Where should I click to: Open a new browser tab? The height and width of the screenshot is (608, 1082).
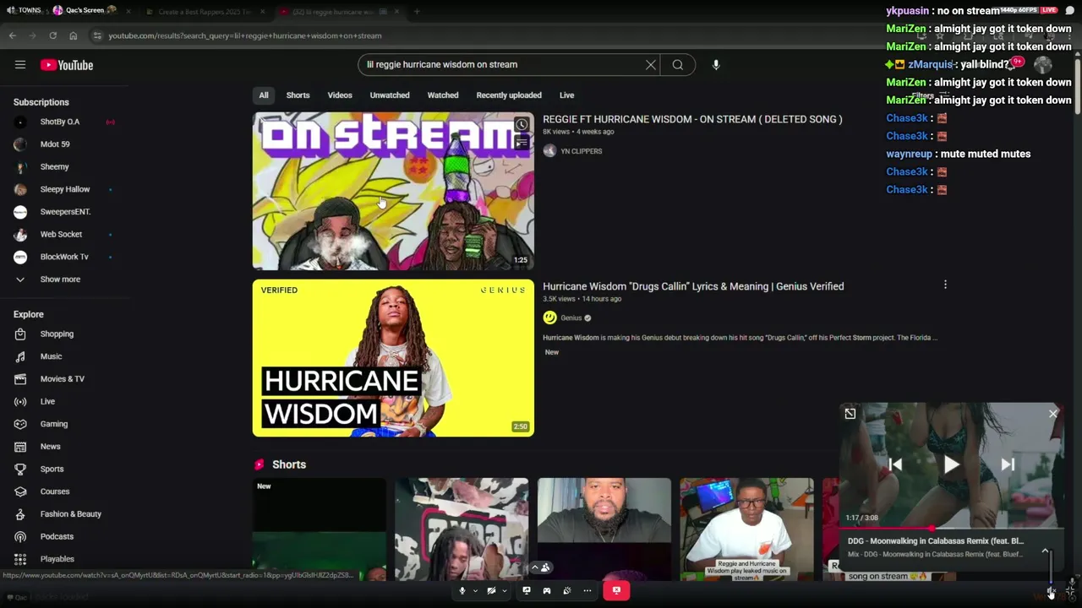point(417,12)
